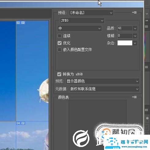Open the 元数据 metadata dropdown showing 版权和联系信息
The width and height of the screenshot is (150, 150).
click(104, 89)
